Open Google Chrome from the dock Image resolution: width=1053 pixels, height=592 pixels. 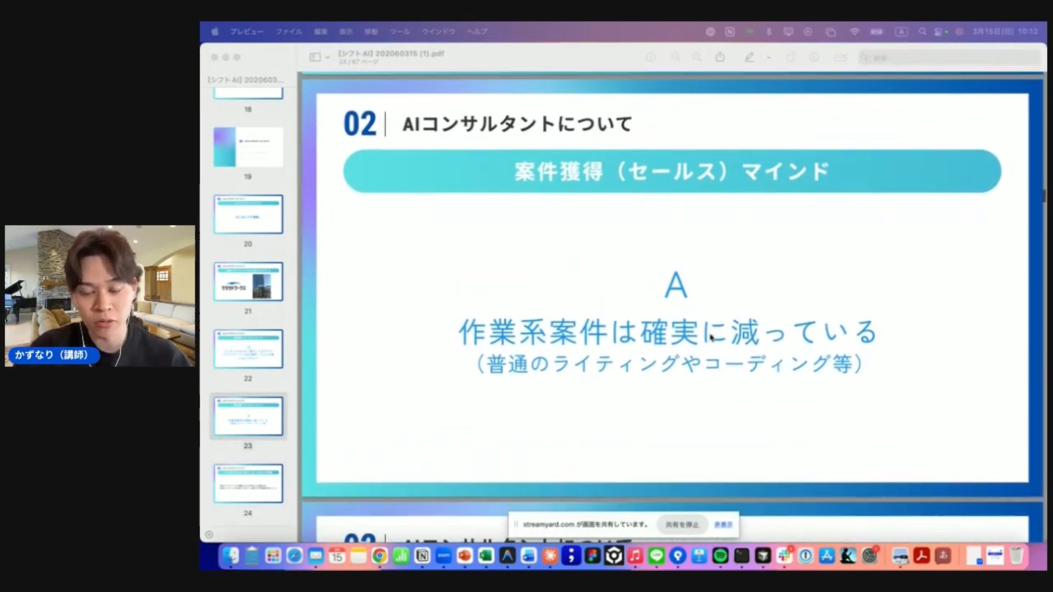tap(379, 556)
